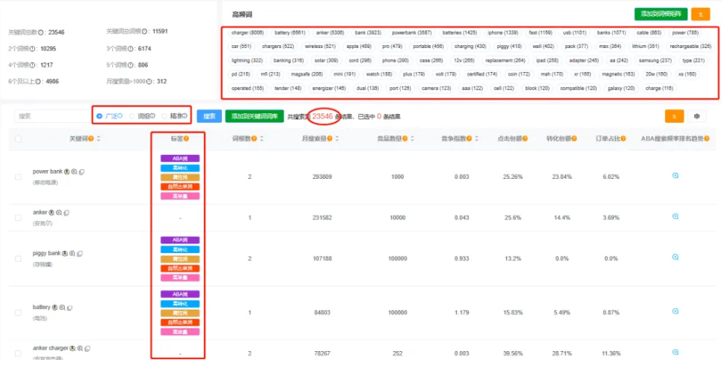
Task: Tick the checkbox for anker row
Action: click(18, 218)
